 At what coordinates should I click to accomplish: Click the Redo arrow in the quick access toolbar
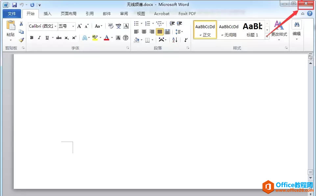(32, 5)
